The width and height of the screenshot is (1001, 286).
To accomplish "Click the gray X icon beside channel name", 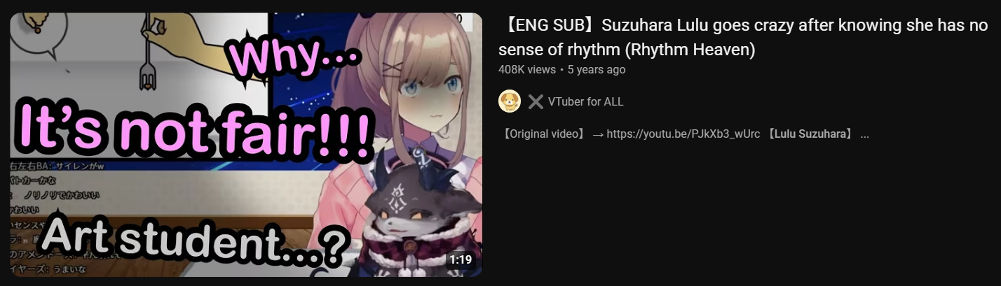I will tap(536, 101).
